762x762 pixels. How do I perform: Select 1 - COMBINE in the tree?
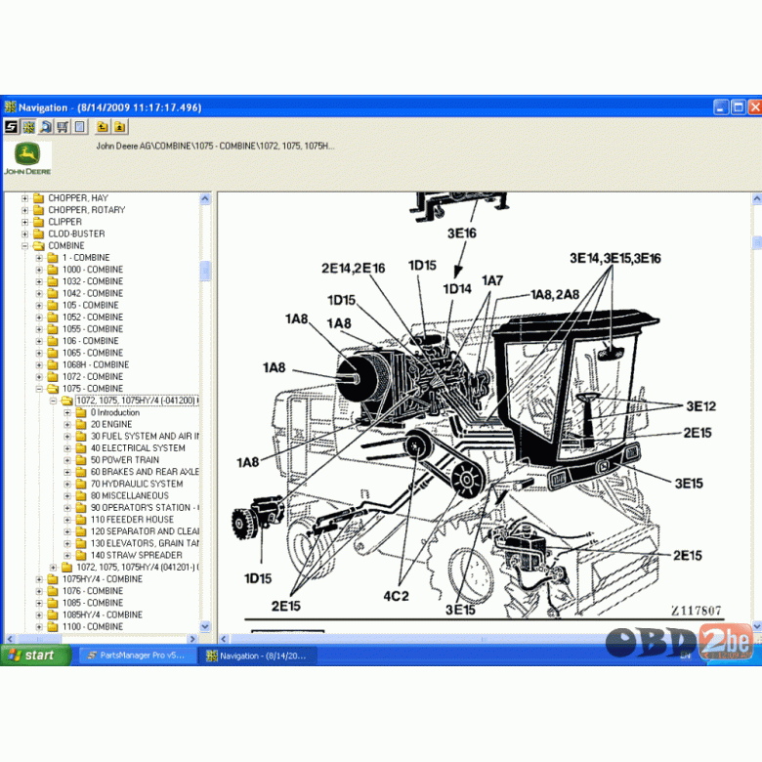(x=86, y=258)
